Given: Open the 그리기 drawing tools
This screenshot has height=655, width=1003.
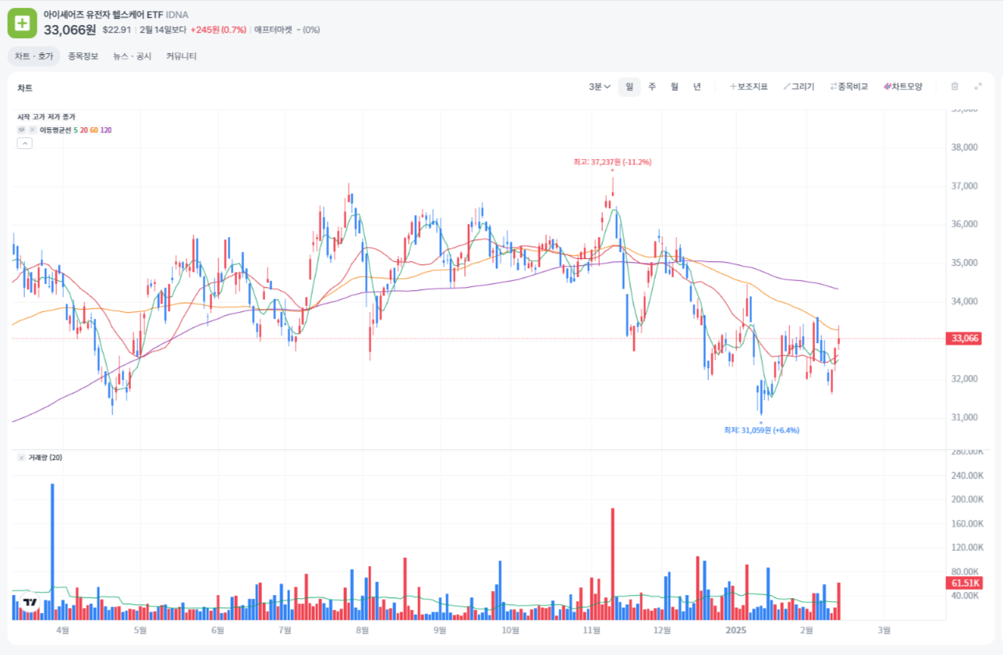Looking at the screenshot, I should 799,87.
